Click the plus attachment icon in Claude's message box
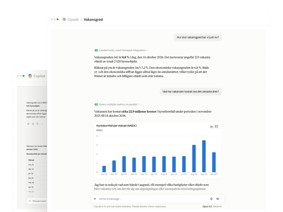283x212 pixels. tap(95, 199)
